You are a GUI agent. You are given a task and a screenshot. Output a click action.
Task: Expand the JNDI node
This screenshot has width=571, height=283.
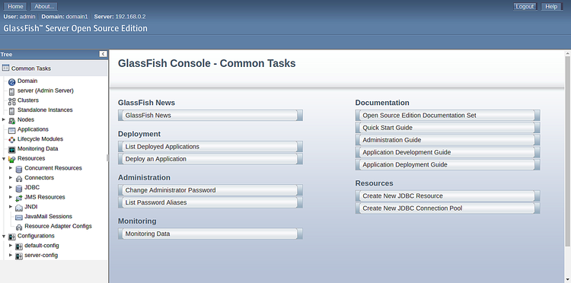point(11,207)
